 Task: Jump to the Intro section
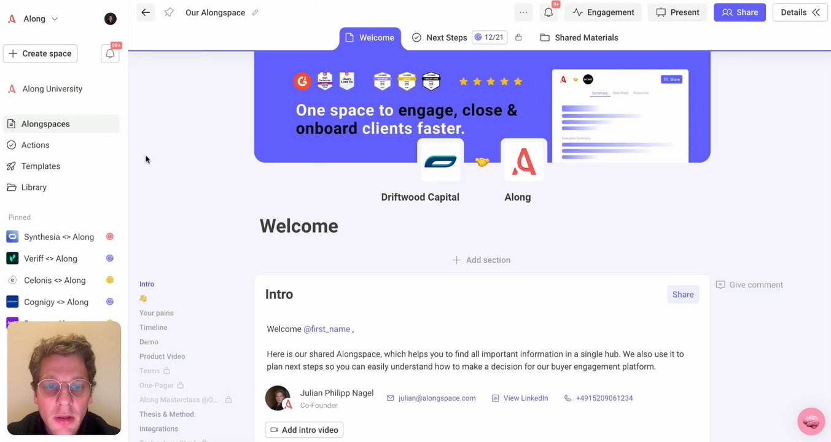point(147,284)
